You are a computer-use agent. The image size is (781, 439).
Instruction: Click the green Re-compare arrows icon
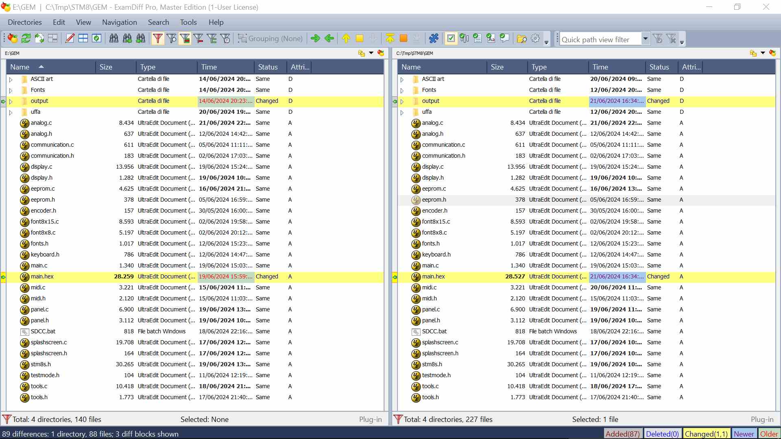click(26, 39)
